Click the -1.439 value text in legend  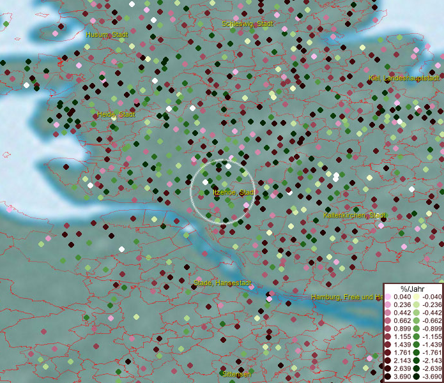pyautogui.click(x=432, y=345)
